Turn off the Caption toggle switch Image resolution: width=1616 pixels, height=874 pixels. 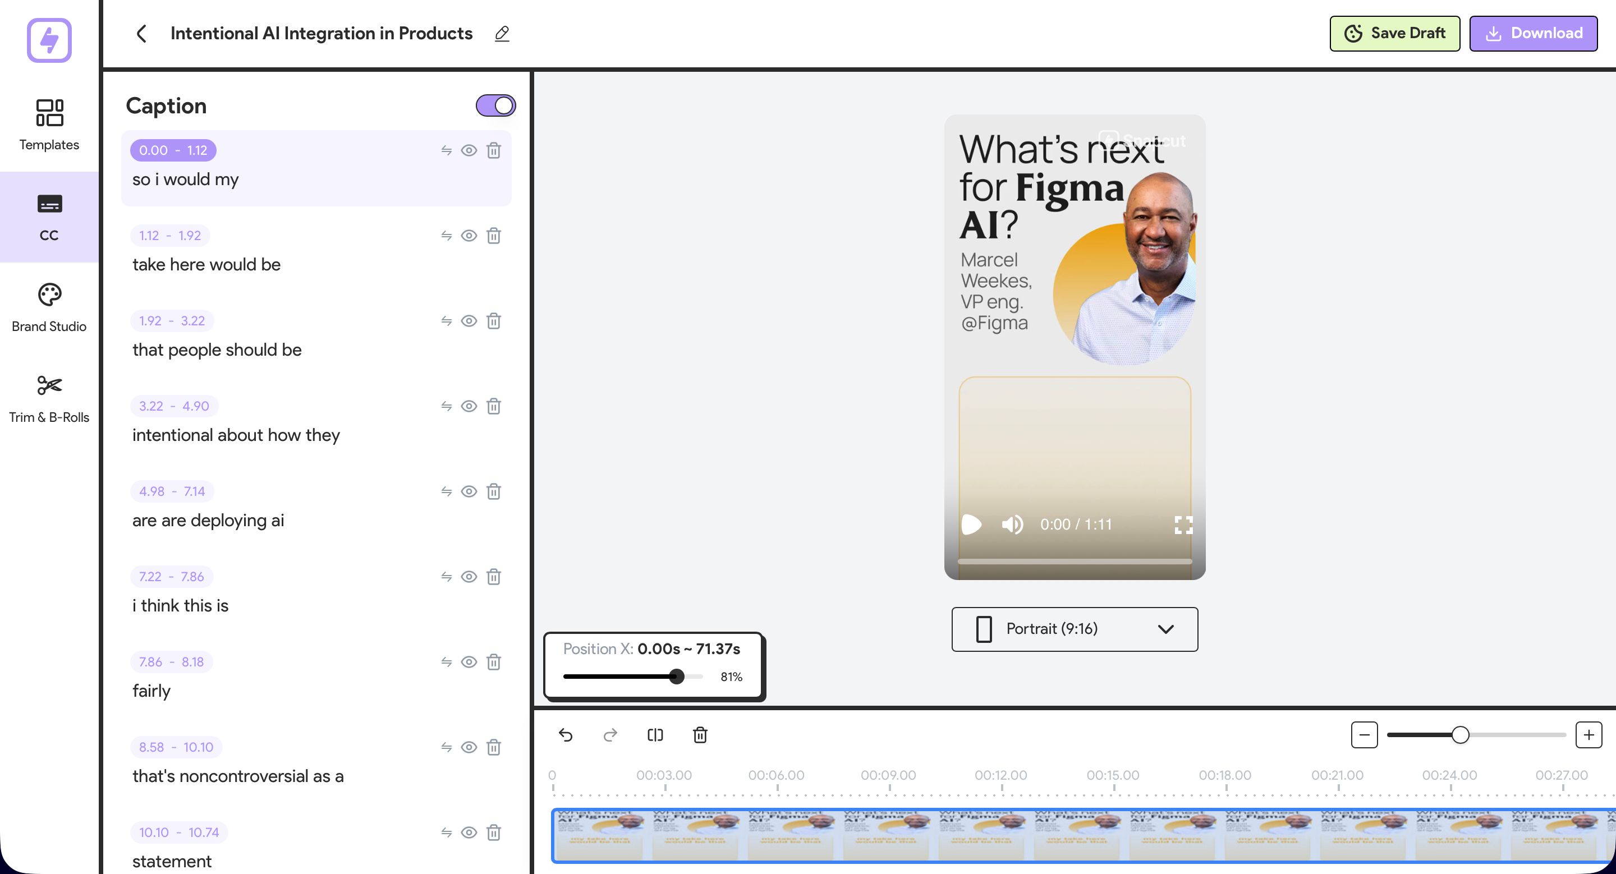pyautogui.click(x=495, y=105)
